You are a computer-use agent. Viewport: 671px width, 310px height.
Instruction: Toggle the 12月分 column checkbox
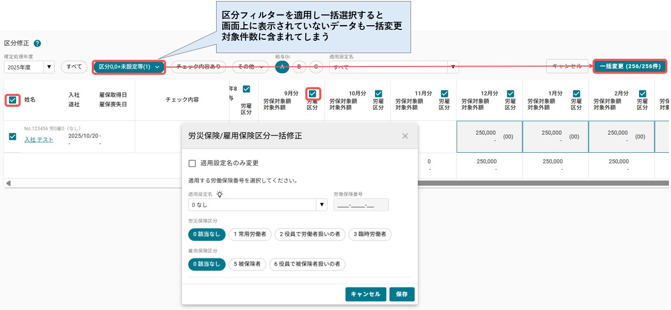point(511,93)
